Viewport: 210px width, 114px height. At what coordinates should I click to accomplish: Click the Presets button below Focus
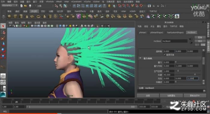(x=200, y=41)
